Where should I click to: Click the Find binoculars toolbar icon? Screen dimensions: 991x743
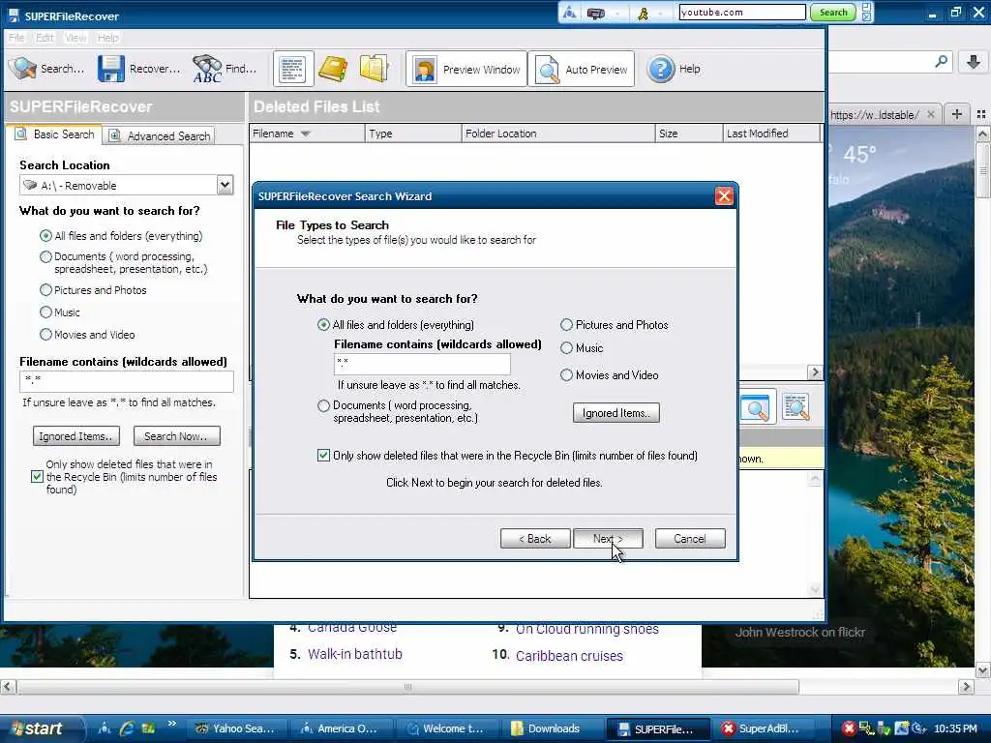207,69
